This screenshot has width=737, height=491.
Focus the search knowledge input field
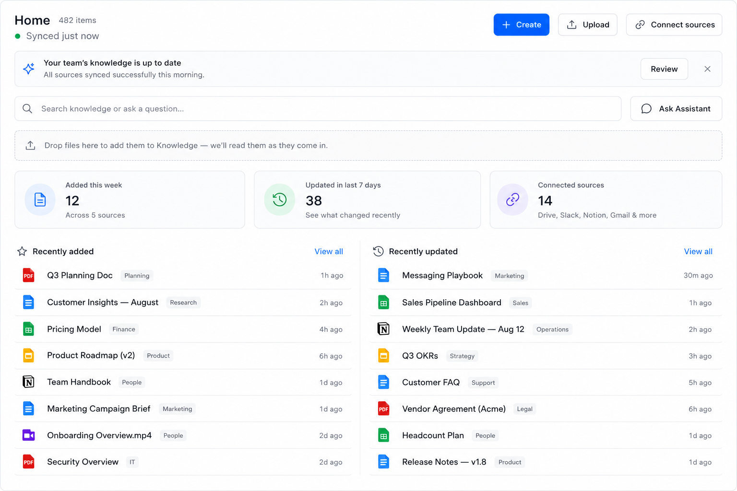tap(318, 109)
